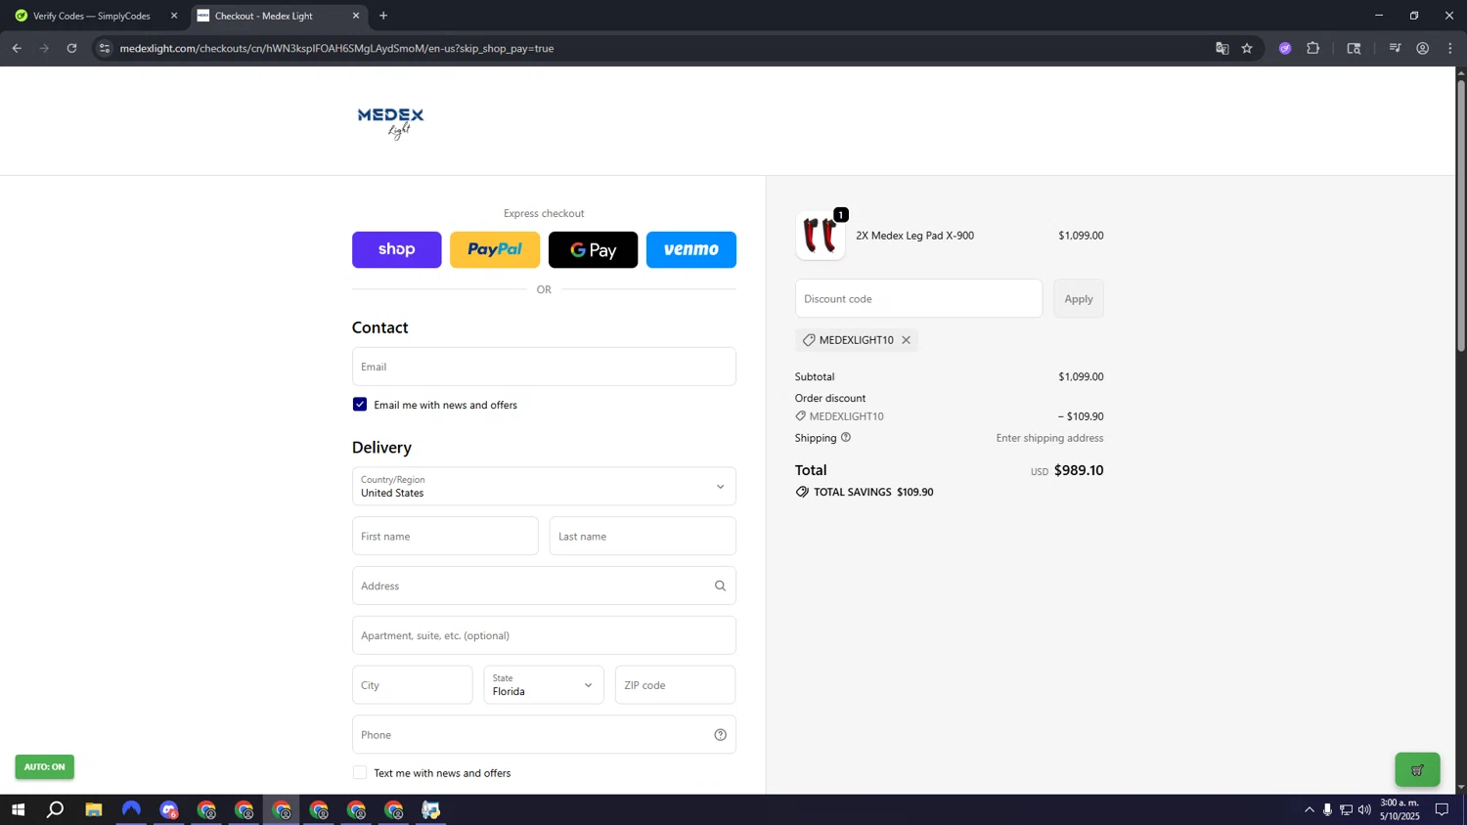
Task: Click the Last name field
Action: click(x=643, y=537)
